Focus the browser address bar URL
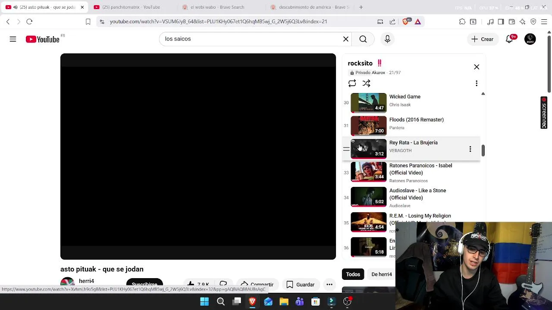The image size is (552, 310). pyautogui.click(x=218, y=22)
